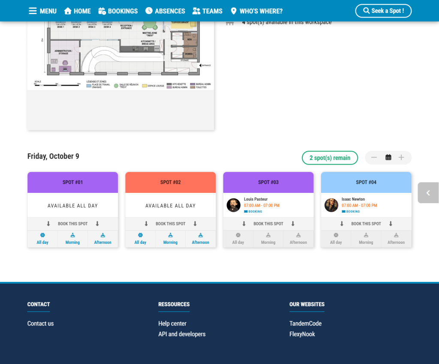Open the TEAMS section
The width and height of the screenshot is (439, 364).
207,11
